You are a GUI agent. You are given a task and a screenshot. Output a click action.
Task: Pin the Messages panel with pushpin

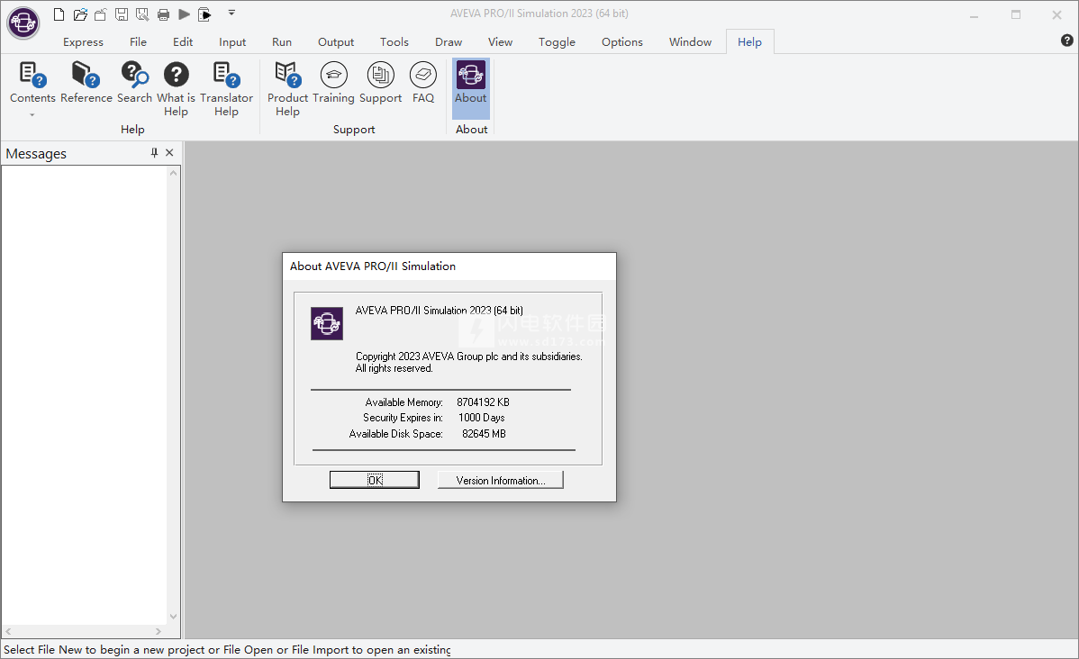[x=154, y=153]
